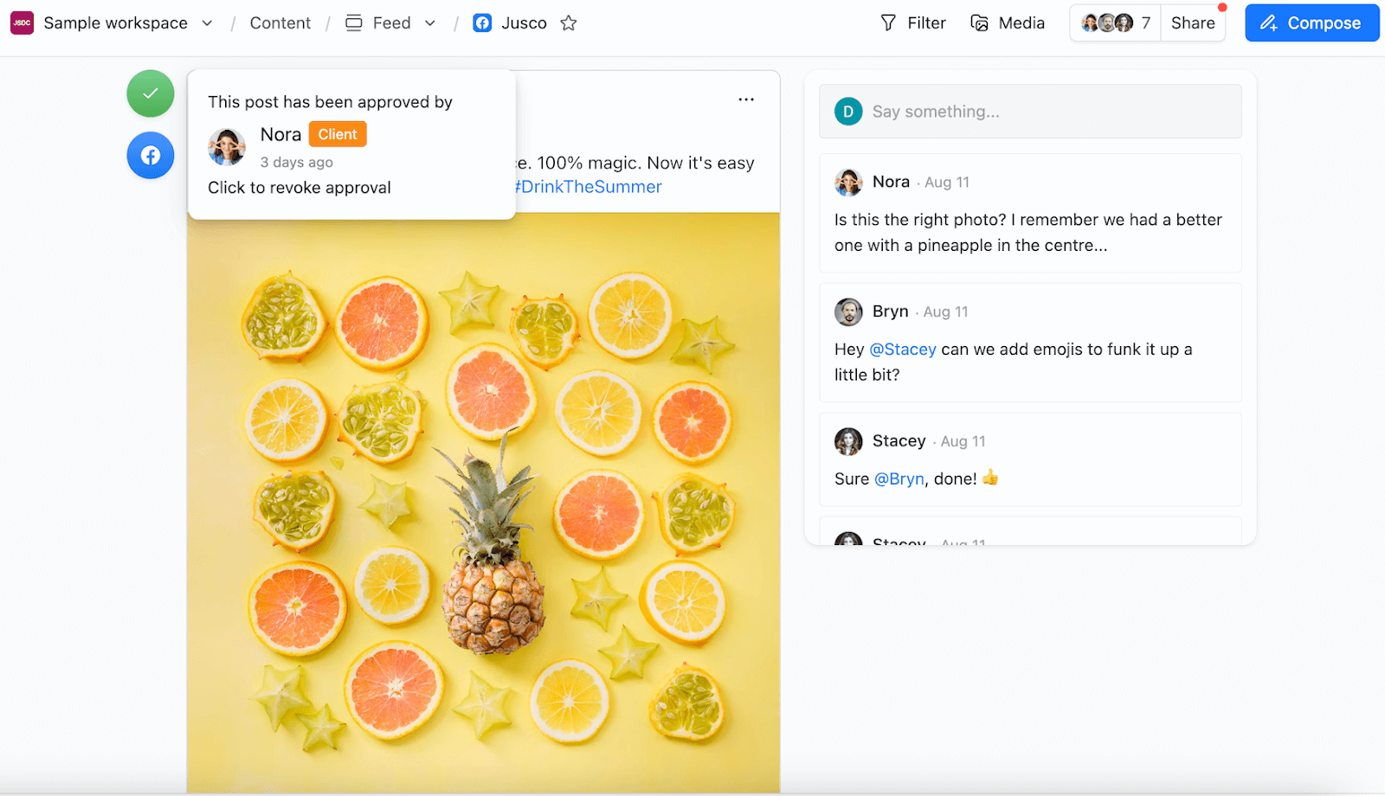Open the Media library
Image resolution: width=1385 pixels, height=796 pixels.
pos(1008,23)
